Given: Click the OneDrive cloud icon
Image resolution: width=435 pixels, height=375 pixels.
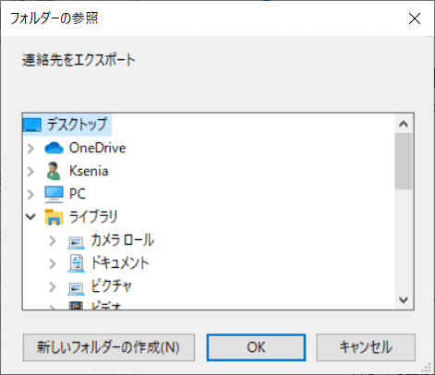Looking at the screenshot, I should coord(54,148).
